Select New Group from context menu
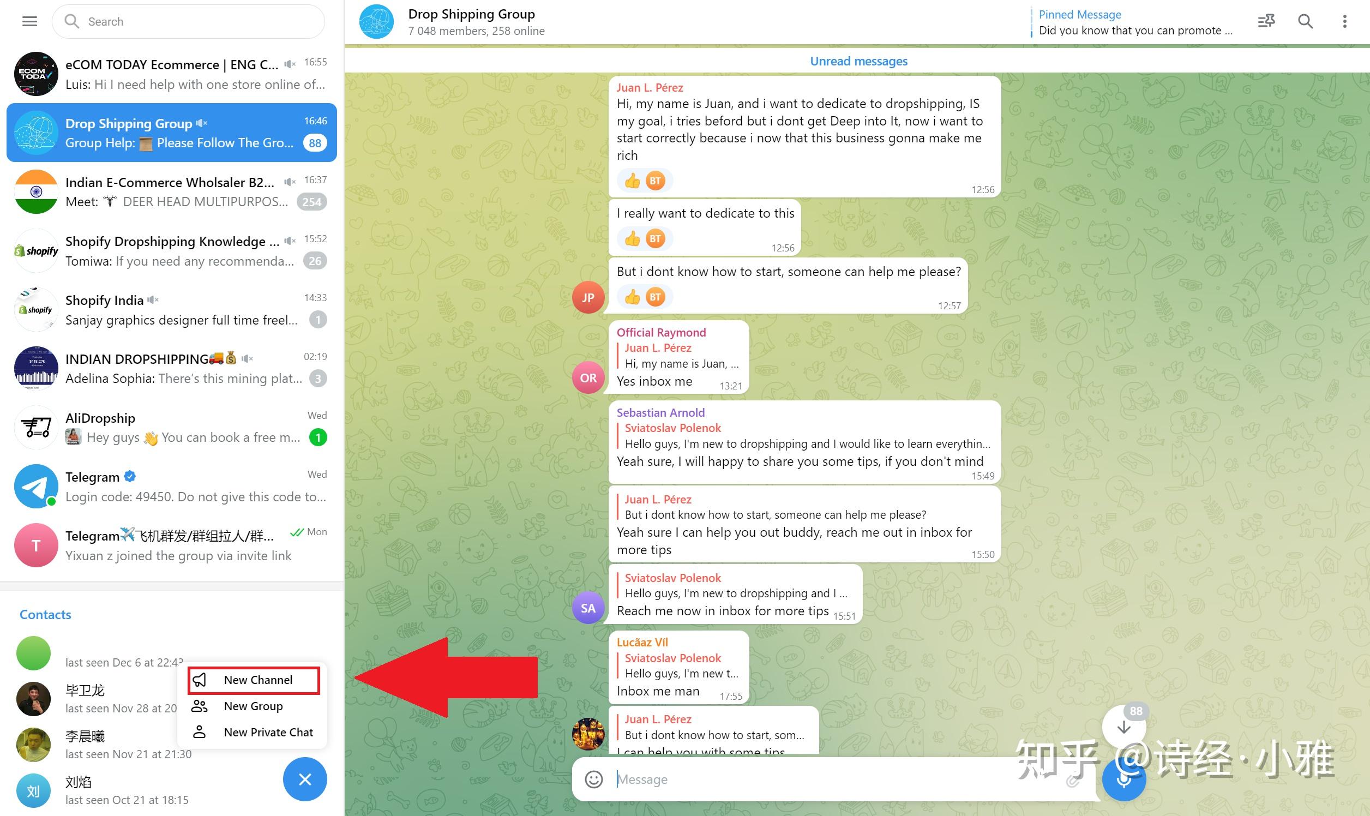Image resolution: width=1370 pixels, height=816 pixels. [253, 705]
